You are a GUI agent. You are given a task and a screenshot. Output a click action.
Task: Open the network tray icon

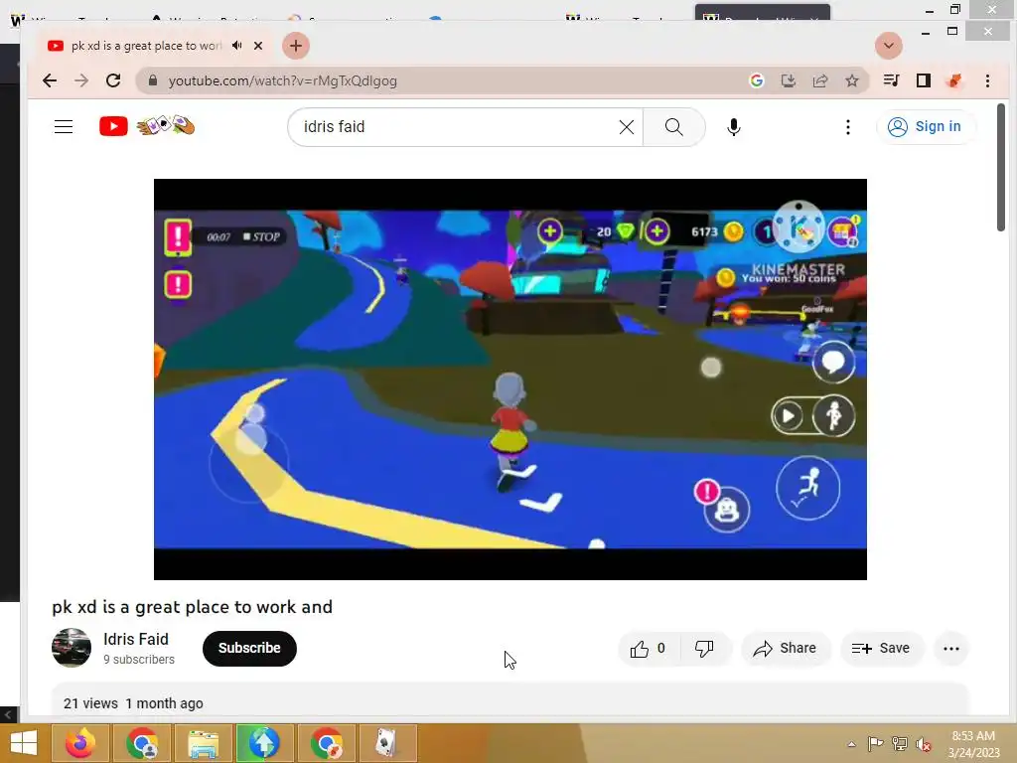pyautogui.click(x=900, y=744)
